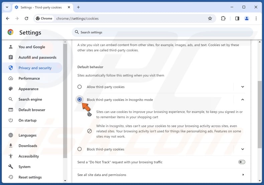Viewport: 264px width, 185px height.
Task: Open the Chrome three-dot menu
Action: 256,18
